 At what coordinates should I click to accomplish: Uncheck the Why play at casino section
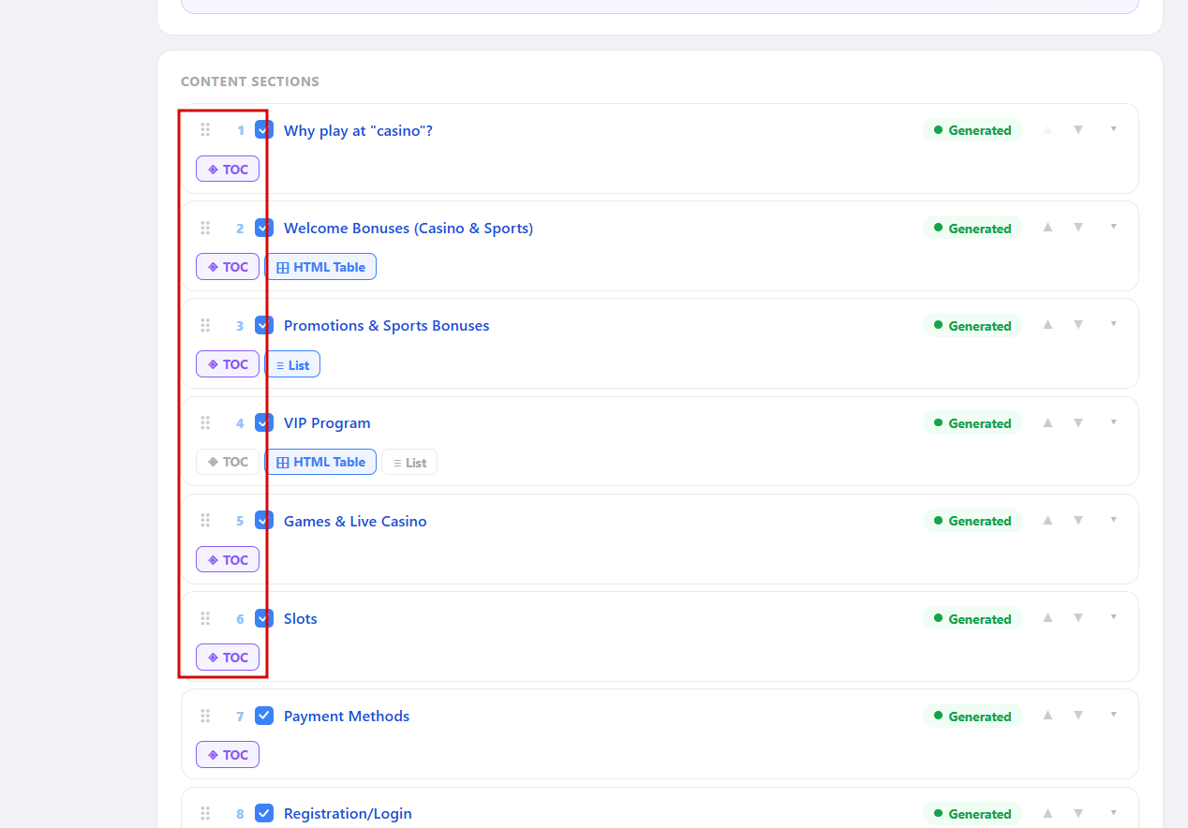click(264, 129)
